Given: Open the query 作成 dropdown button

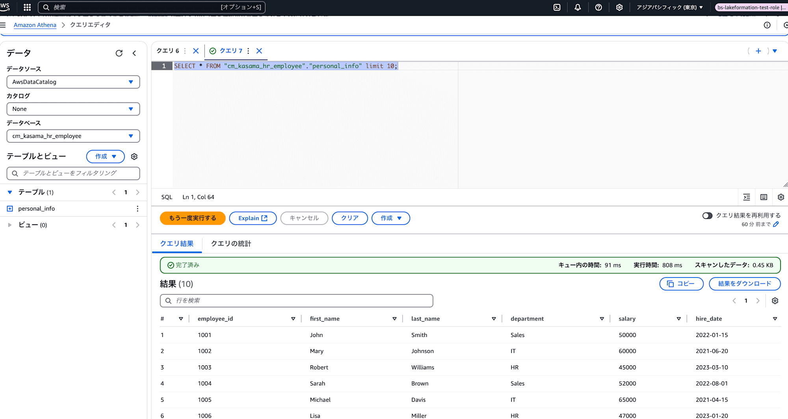Looking at the screenshot, I should pos(391,218).
